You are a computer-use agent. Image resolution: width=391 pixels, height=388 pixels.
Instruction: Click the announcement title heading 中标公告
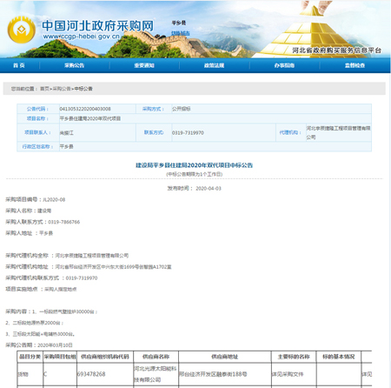194,165
